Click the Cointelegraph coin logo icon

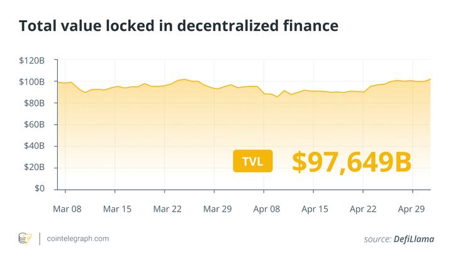[26, 239]
